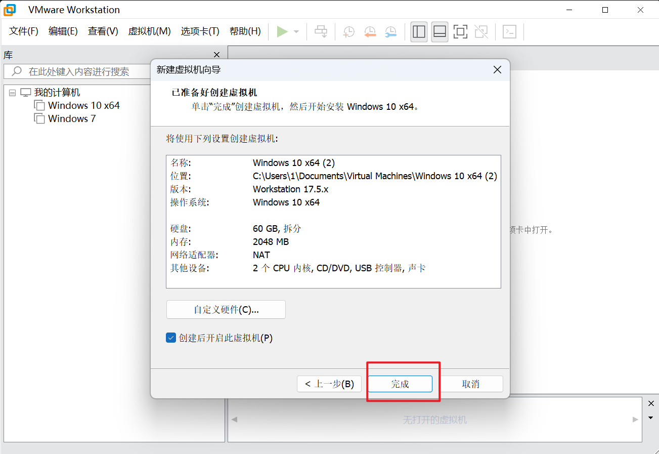Open the 帮助(H) menu
The image size is (659, 454).
click(x=245, y=31)
